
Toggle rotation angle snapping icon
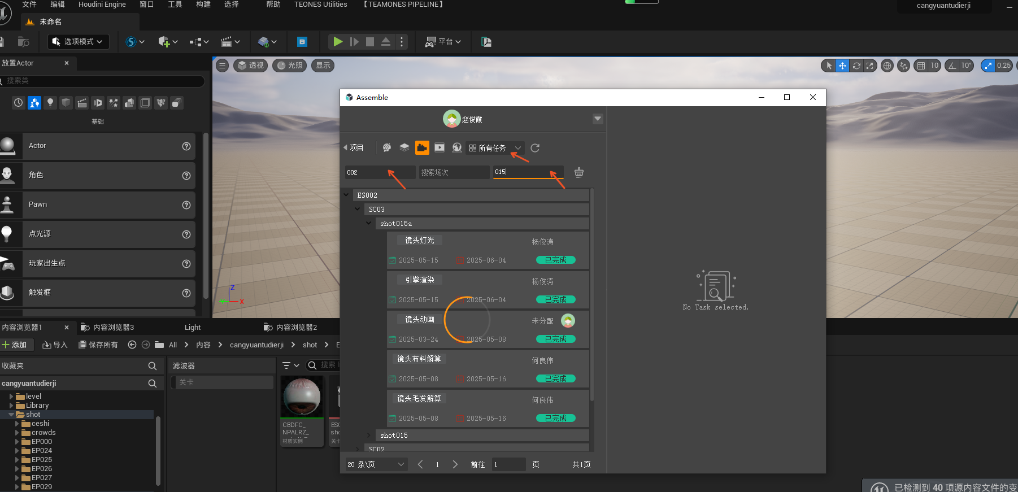click(952, 66)
